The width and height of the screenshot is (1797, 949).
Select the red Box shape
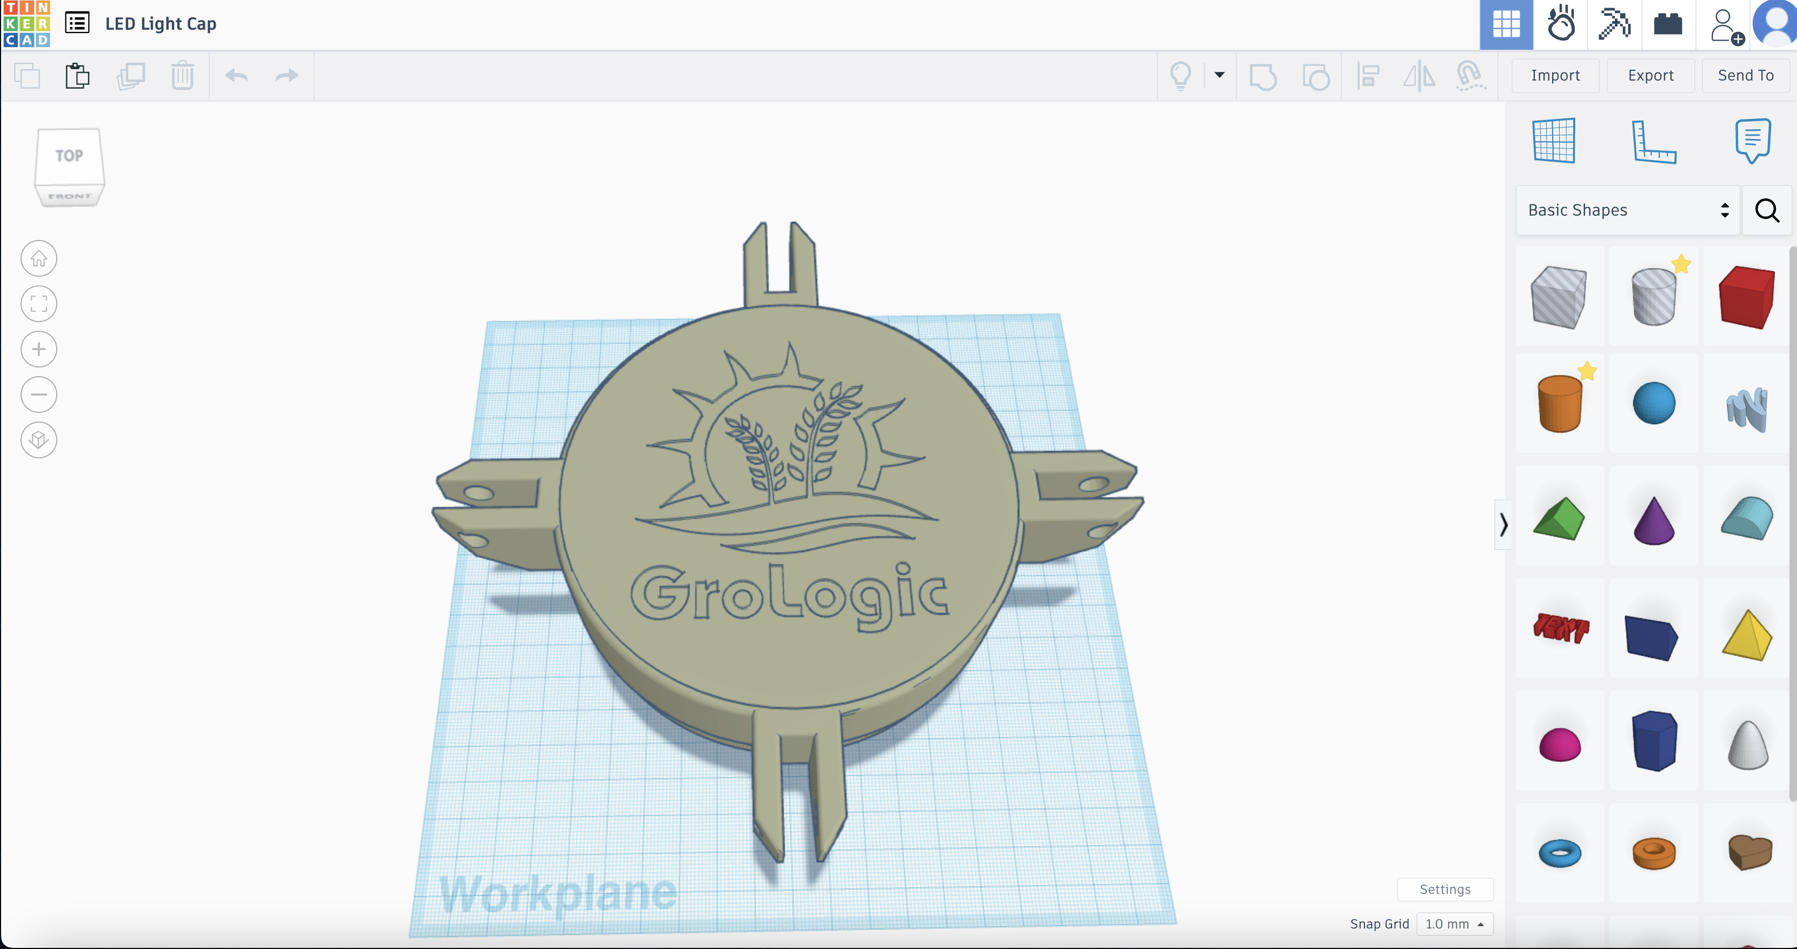1746,297
